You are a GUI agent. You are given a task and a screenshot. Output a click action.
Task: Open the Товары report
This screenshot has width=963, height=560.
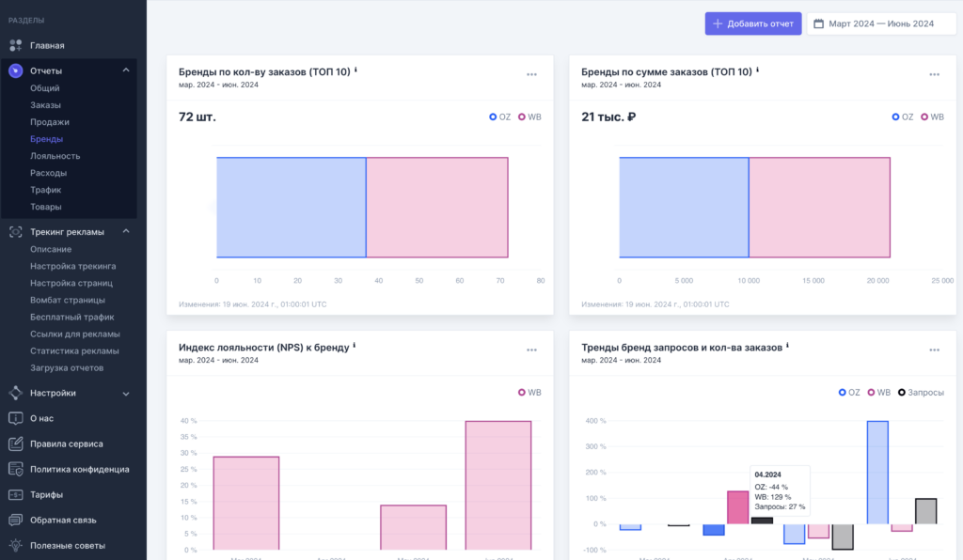(46, 207)
